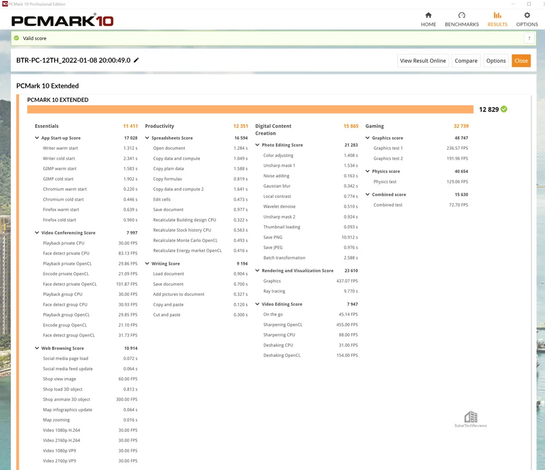The height and width of the screenshot is (470, 545).
Task: Click the Graphics test 1 row
Action: click(x=421, y=148)
